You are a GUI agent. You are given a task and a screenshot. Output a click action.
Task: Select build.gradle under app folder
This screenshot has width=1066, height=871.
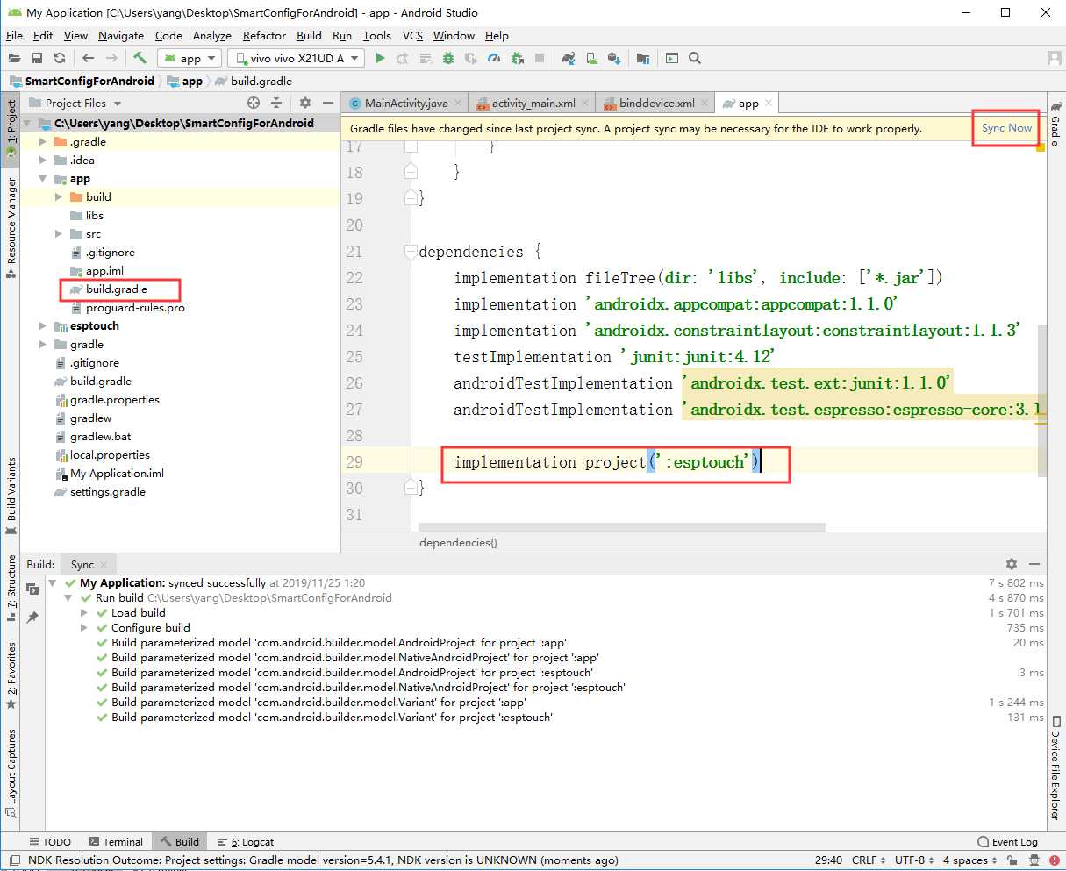116,289
